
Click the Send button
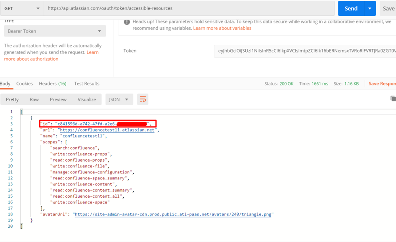pos(351,8)
